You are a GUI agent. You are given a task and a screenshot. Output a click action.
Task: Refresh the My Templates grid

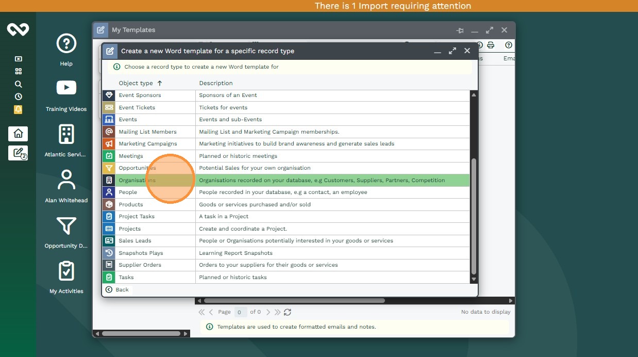coord(288,312)
